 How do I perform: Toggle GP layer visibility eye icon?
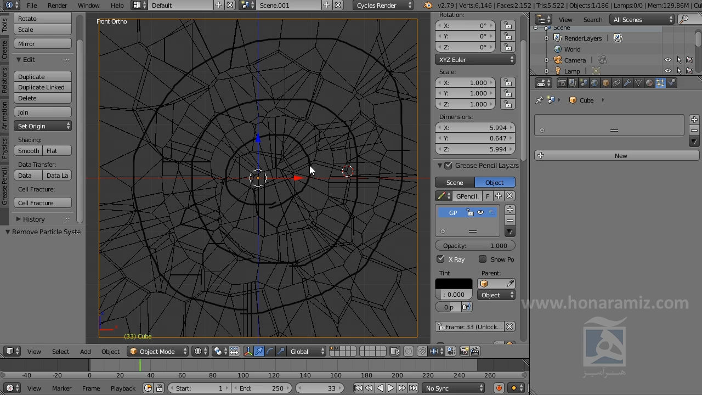(480, 213)
